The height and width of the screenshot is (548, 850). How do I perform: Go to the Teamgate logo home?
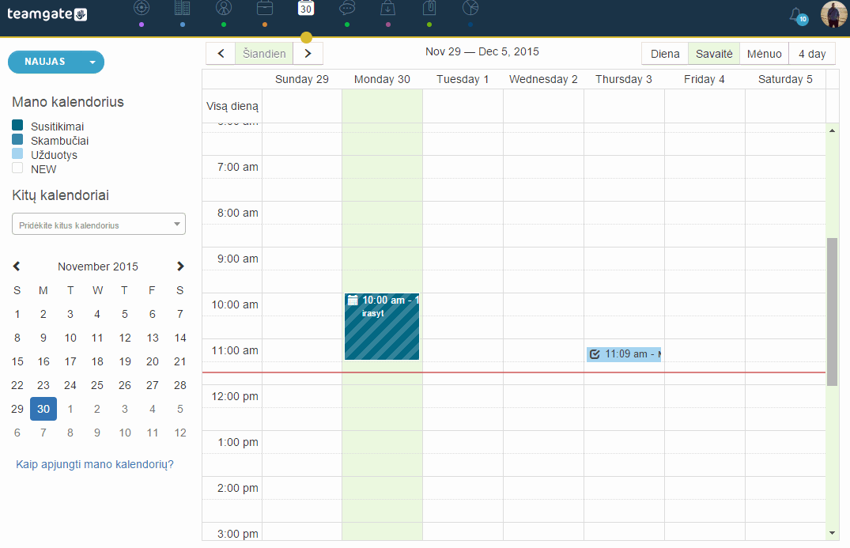[47, 14]
